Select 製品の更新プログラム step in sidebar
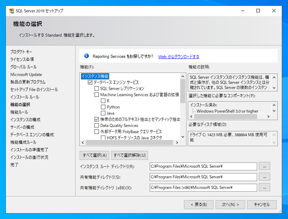 tap(28, 82)
